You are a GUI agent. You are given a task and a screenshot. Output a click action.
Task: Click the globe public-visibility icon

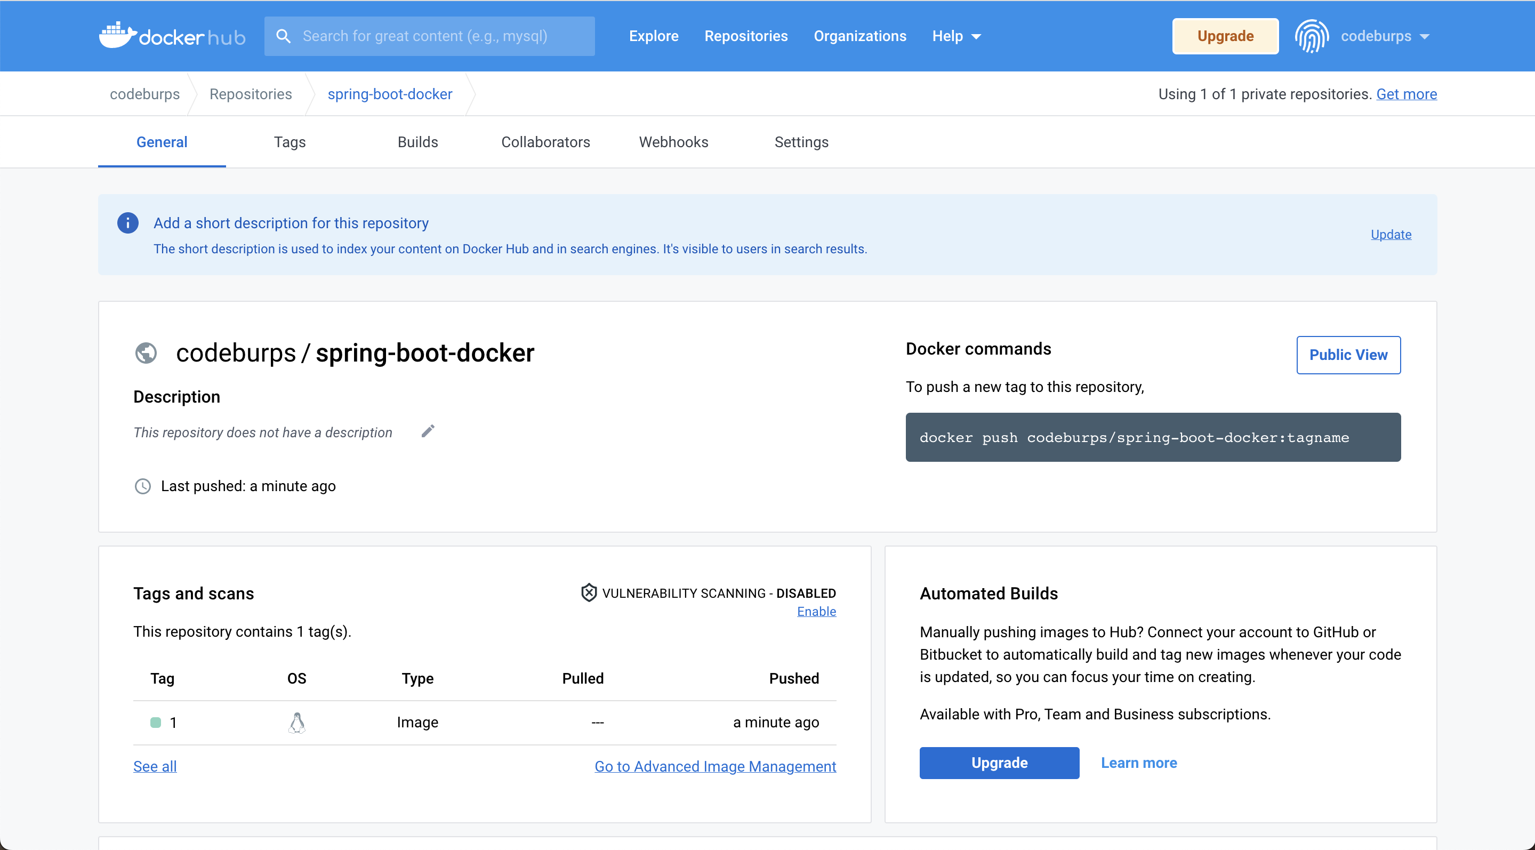coord(146,353)
